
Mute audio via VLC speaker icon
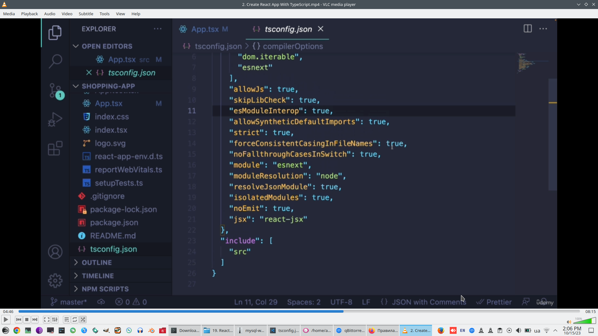tap(569, 322)
